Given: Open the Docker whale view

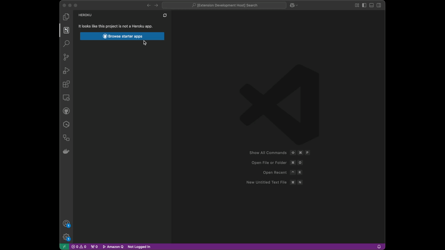Looking at the screenshot, I should click(x=66, y=151).
